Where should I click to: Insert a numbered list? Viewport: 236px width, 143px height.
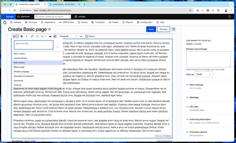42,36
